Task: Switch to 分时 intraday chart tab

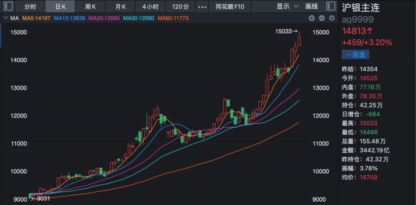Action: coord(30,7)
